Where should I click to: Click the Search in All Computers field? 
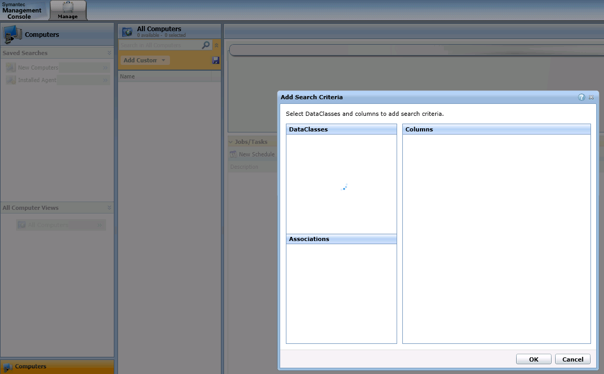coord(159,45)
